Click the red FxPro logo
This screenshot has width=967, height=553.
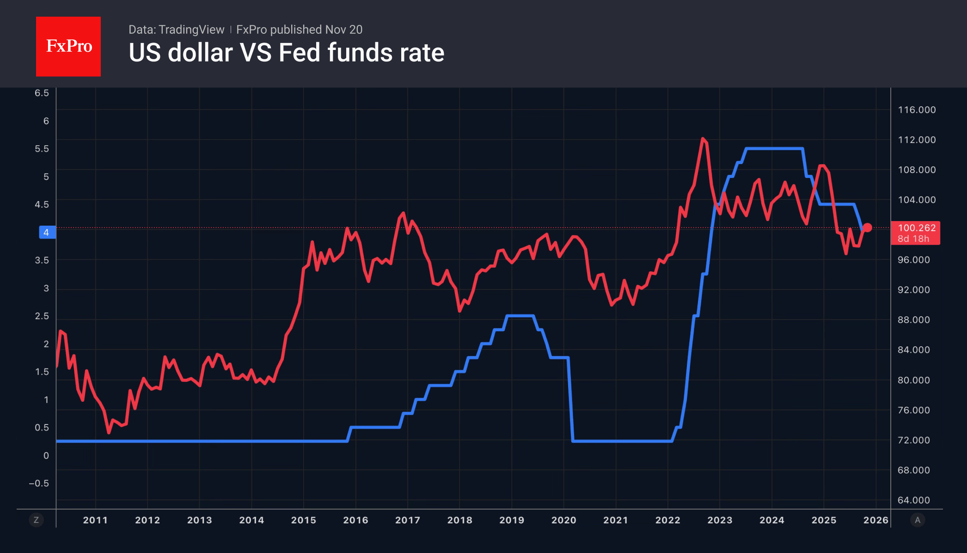(x=68, y=46)
